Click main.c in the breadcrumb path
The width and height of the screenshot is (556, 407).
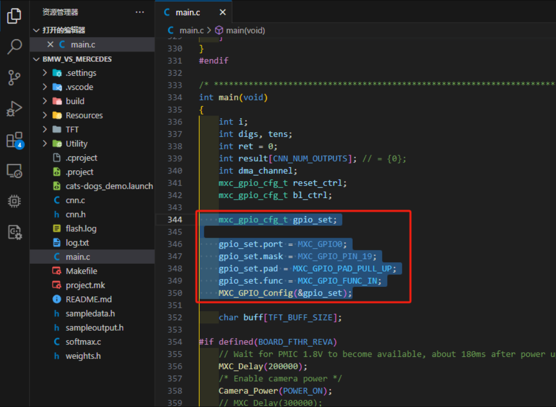coord(191,30)
